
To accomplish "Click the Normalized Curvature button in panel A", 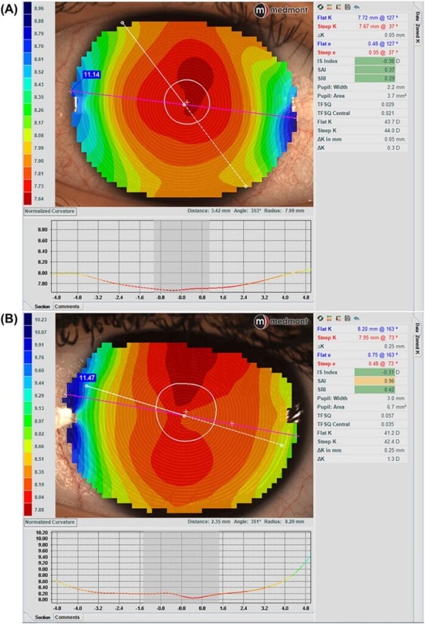I will click(x=50, y=211).
